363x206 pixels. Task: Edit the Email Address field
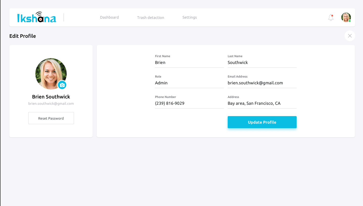[262, 83]
